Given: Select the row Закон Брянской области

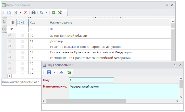Looking at the screenshot, I should click(x=68, y=36).
